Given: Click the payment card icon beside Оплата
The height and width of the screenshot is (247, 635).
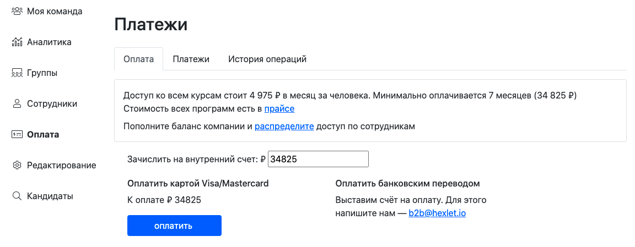Looking at the screenshot, I should point(17,134).
